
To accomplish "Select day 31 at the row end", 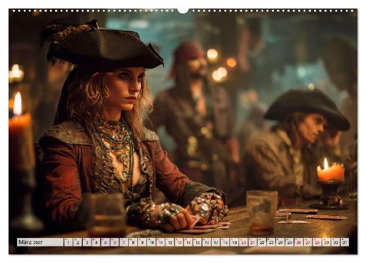I will coord(345,242).
